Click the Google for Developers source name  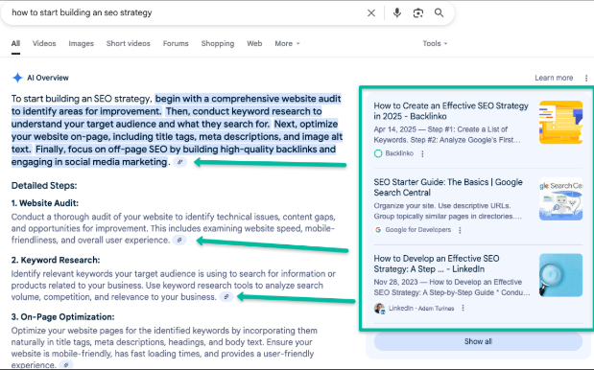click(417, 230)
